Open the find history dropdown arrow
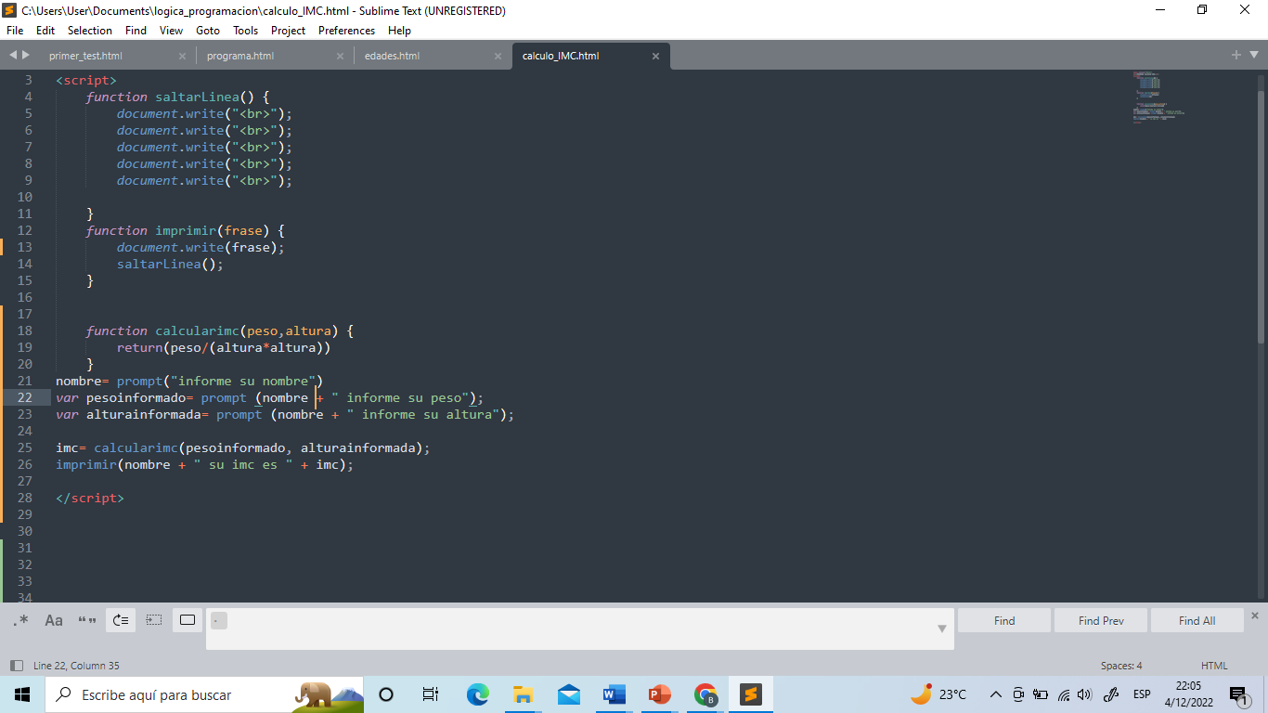1268x713 pixels. click(942, 629)
